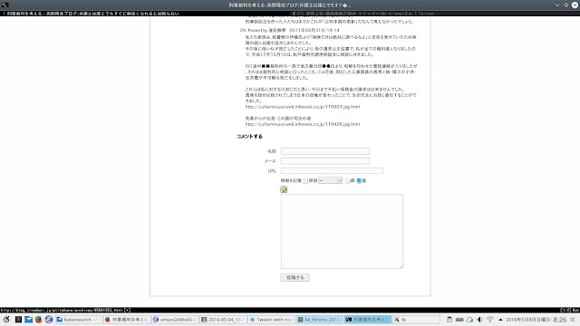The width and height of the screenshot is (580, 326).
Task: Click inside the comment text area
Action: click(342, 232)
